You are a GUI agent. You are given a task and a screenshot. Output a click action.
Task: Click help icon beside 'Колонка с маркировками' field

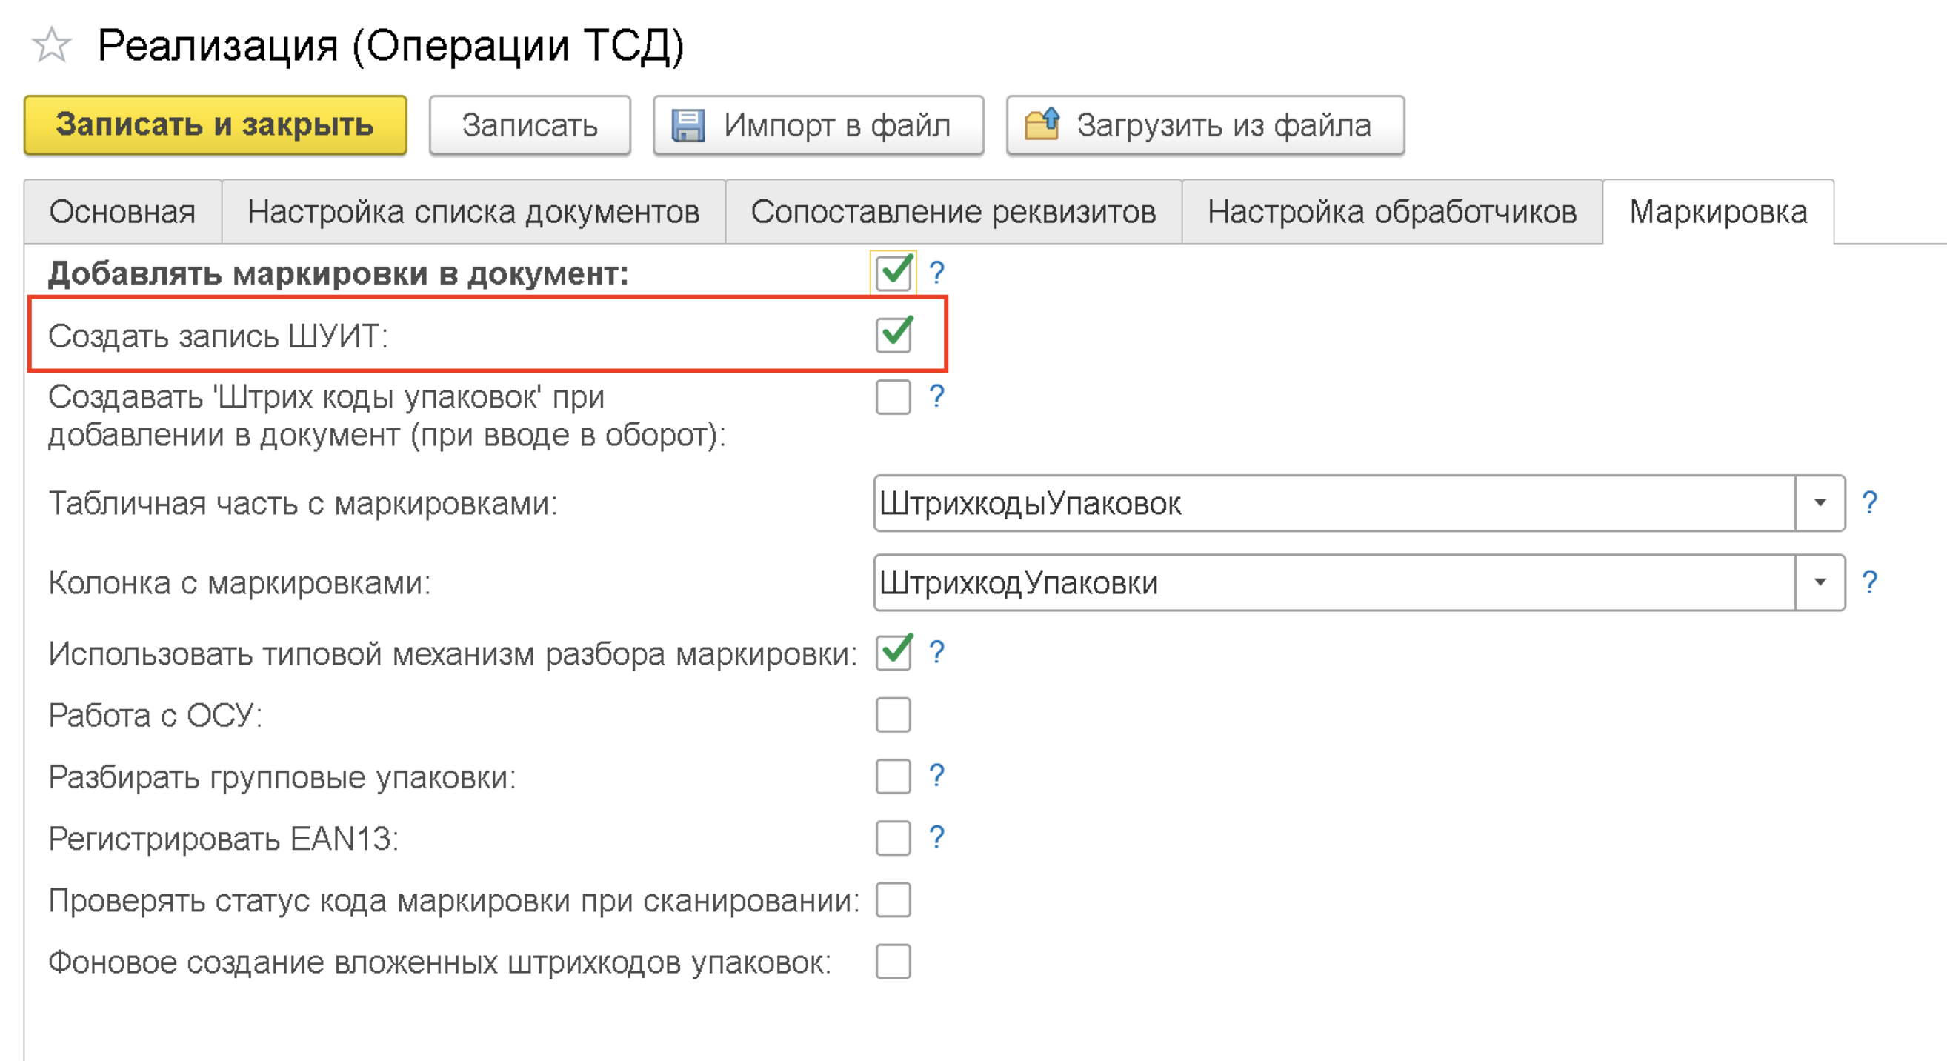(1869, 582)
